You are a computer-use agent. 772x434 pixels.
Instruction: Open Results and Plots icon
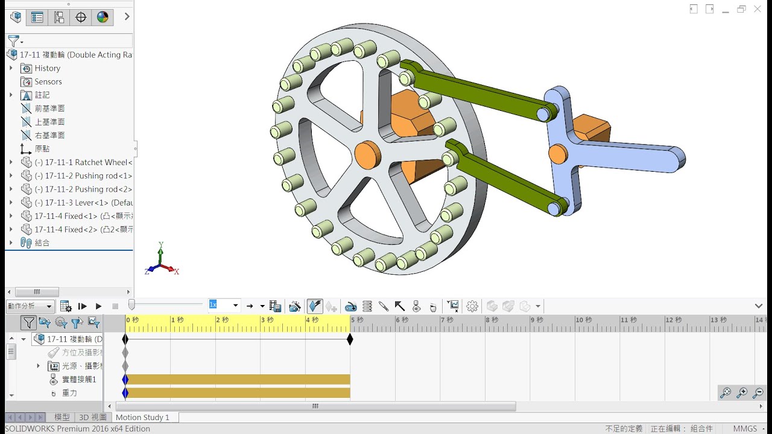453,306
